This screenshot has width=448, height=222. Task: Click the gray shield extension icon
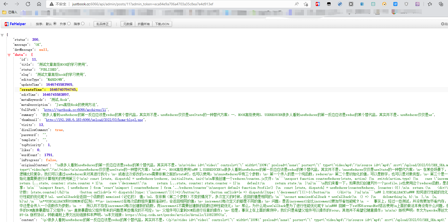tap(406, 4)
